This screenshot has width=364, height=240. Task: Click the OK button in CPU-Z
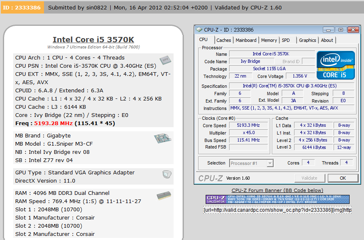(x=343, y=178)
